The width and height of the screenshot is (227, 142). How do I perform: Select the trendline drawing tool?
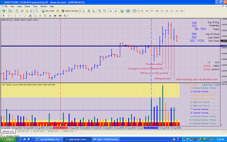(25, 16)
